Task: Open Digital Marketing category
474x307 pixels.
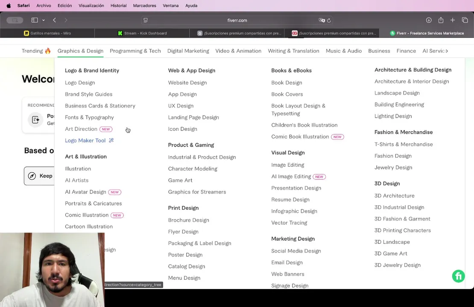Action: point(188,51)
